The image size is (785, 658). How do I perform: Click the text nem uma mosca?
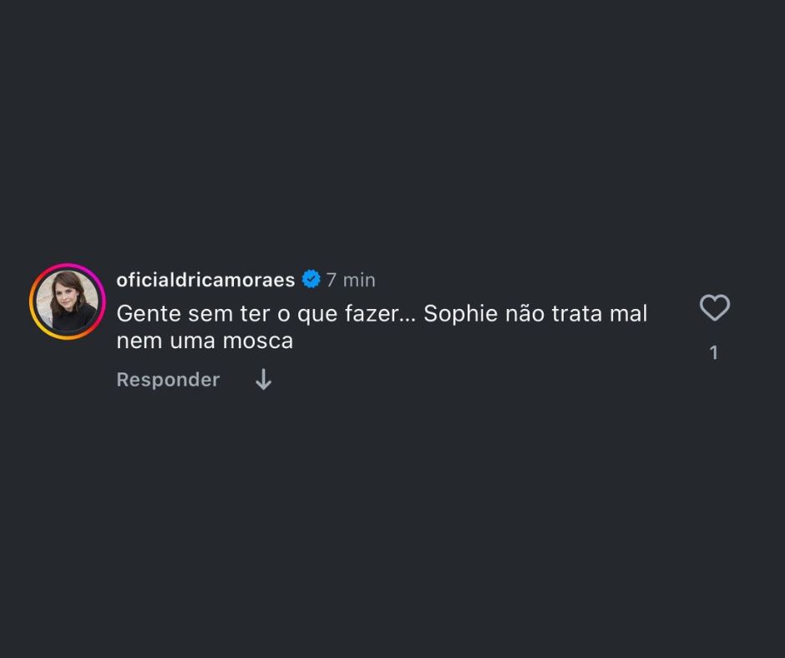tap(205, 341)
